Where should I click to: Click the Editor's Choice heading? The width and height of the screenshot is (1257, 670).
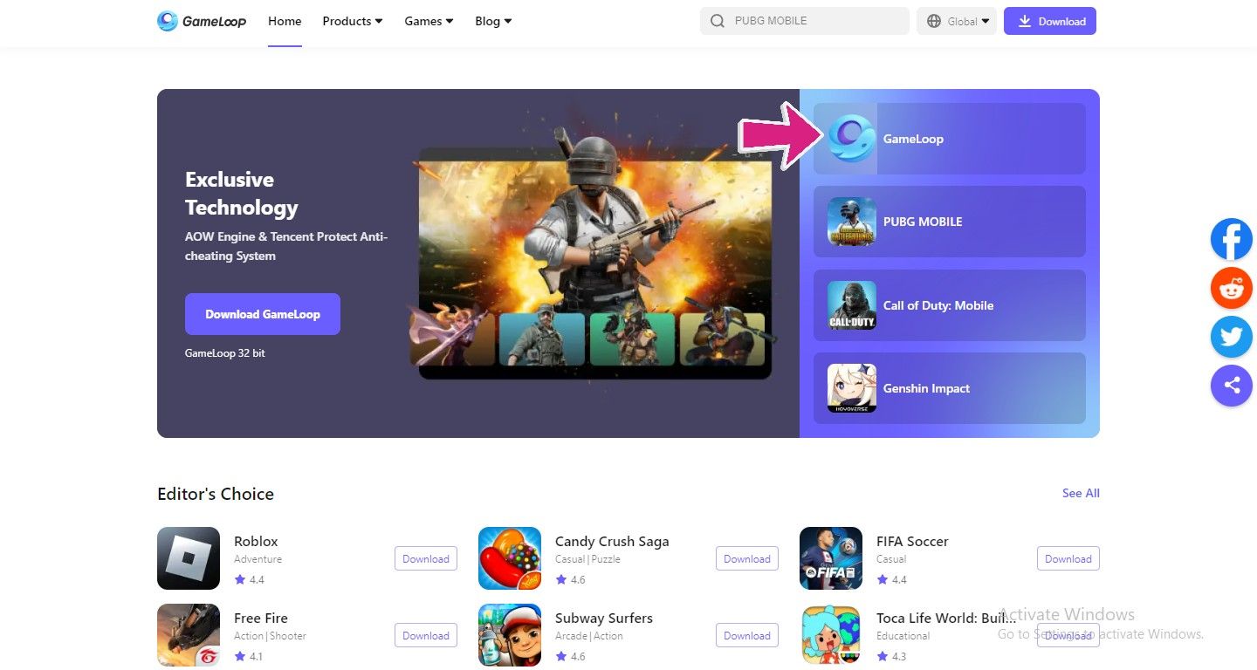point(216,494)
